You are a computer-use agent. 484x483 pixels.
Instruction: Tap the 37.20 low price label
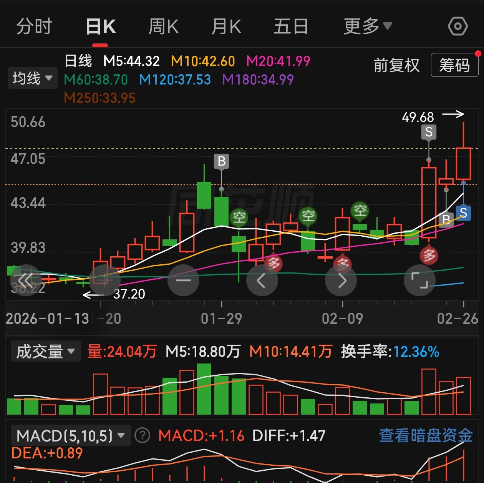click(x=129, y=294)
